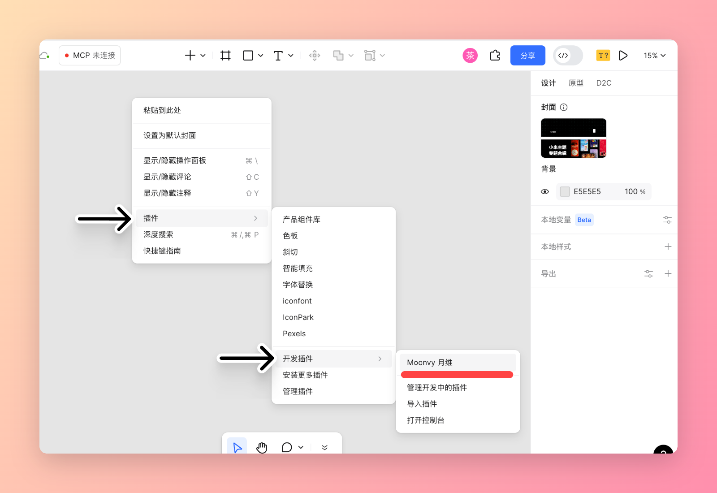Add a local style plus
Image resolution: width=717 pixels, height=493 pixels.
tap(668, 246)
